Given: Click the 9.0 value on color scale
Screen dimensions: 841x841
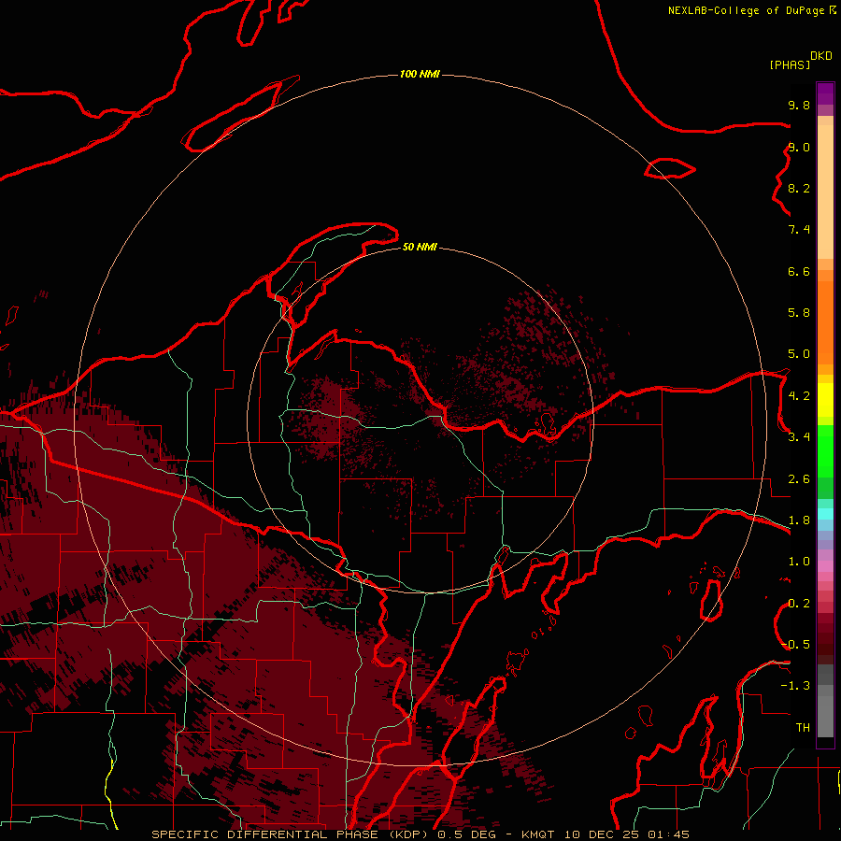Looking at the screenshot, I should pyautogui.click(x=799, y=147).
